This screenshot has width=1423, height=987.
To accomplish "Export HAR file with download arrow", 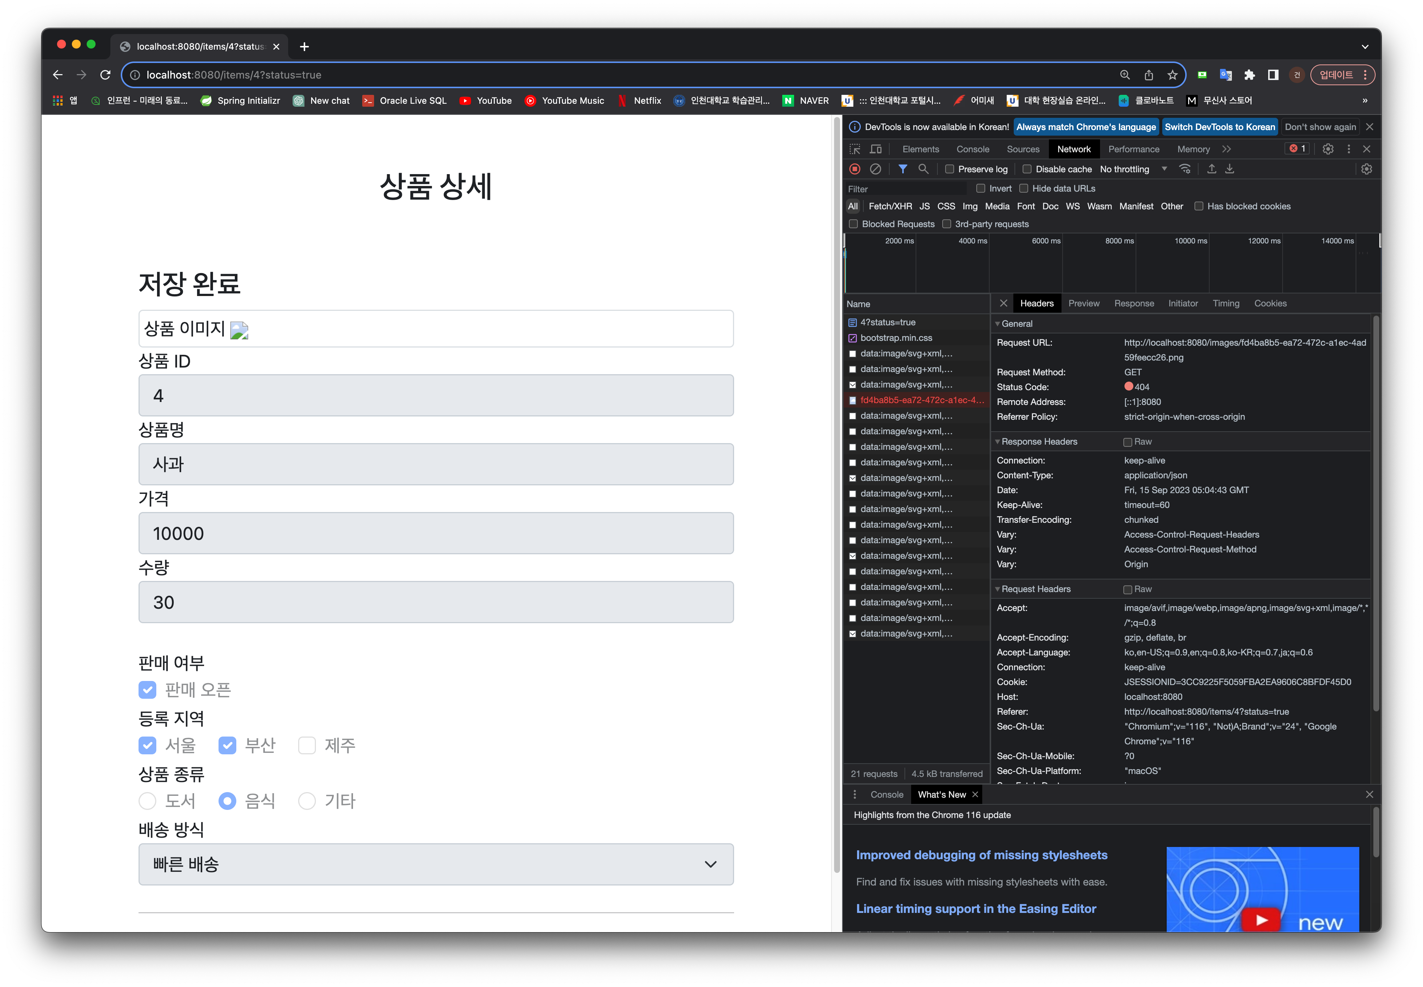I will (x=1230, y=169).
